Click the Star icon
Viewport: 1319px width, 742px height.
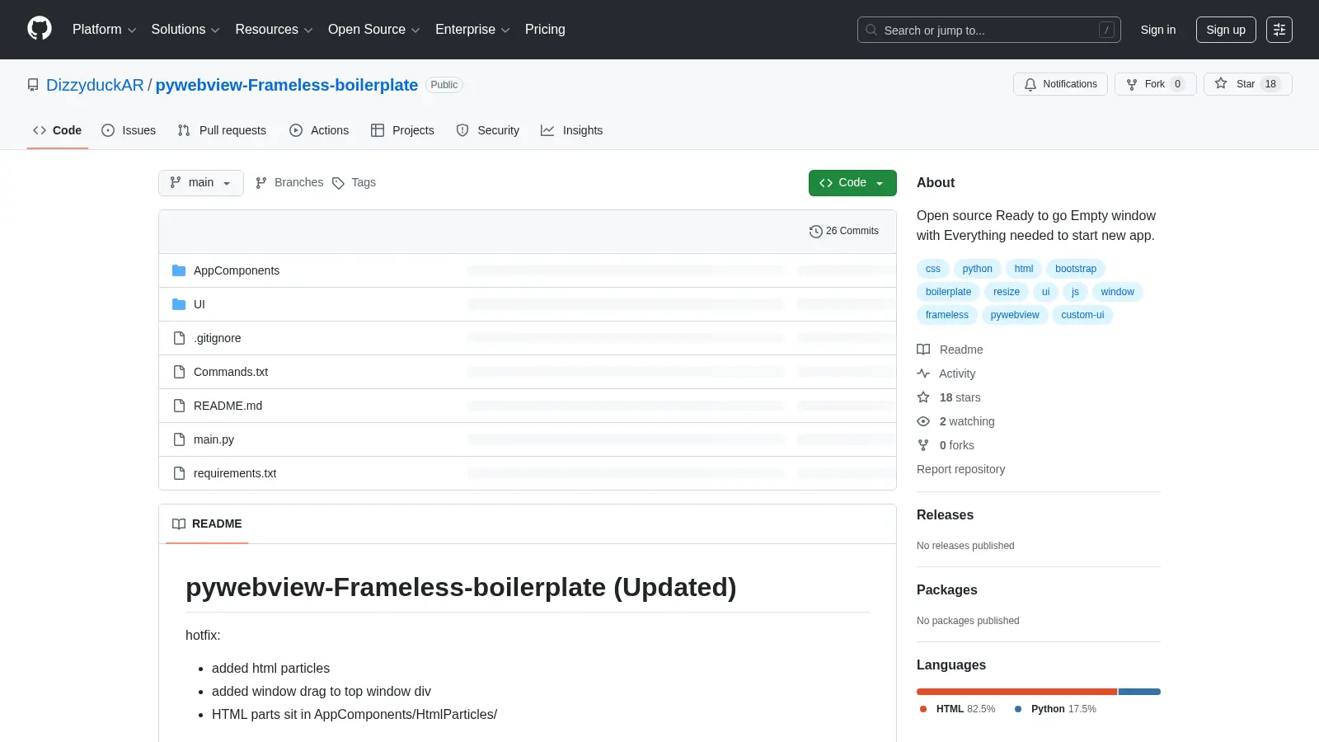pyautogui.click(x=1221, y=83)
